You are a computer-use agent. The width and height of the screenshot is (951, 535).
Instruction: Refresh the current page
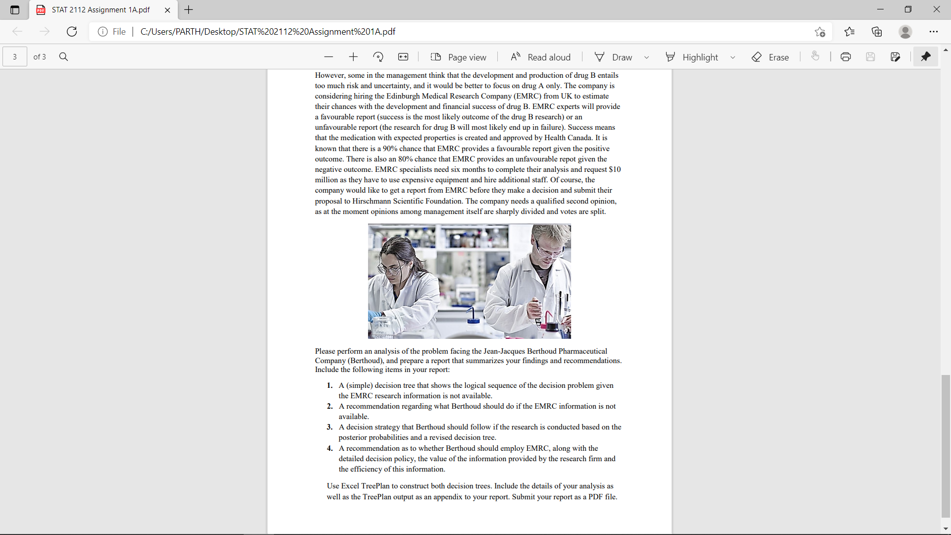pos(72,32)
